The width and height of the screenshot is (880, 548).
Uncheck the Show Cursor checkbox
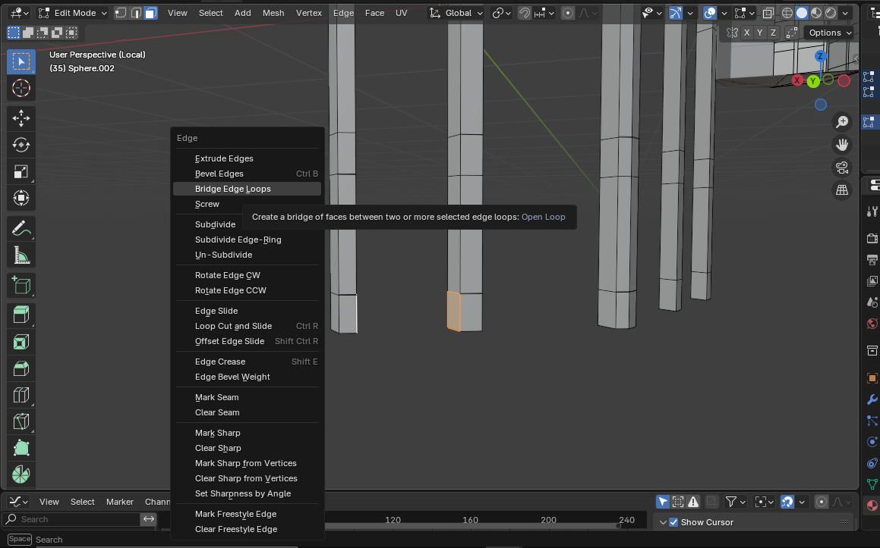673,522
